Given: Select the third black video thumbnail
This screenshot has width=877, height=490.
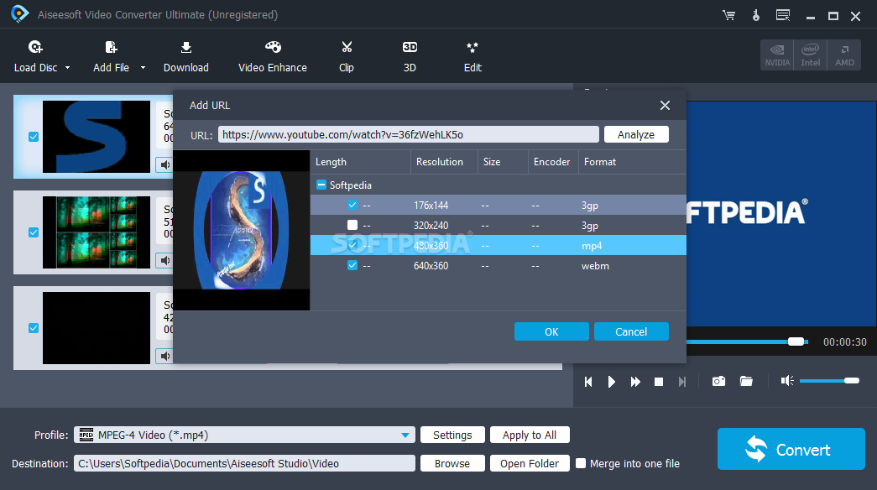Looking at the screenshot, I should (x=97, y=328).
